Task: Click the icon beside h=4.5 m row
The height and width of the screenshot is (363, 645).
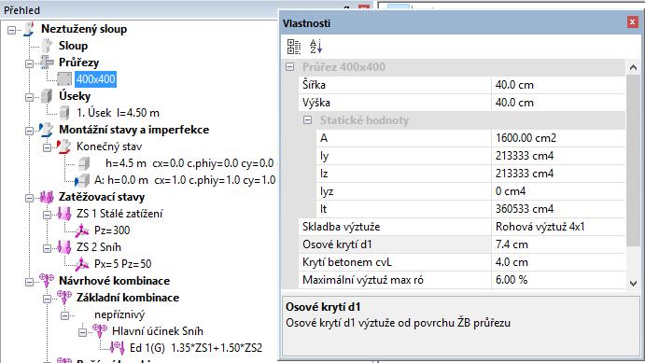Action: (84, 163)
